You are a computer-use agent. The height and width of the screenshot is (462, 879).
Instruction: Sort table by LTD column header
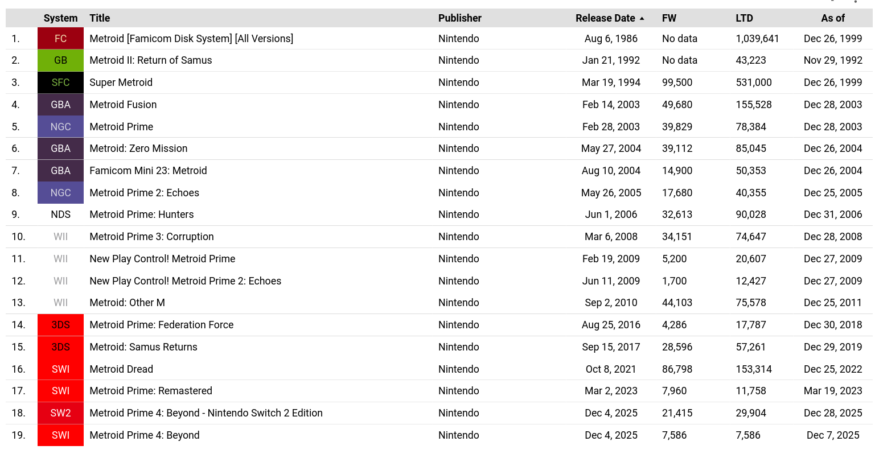[x=744, y=18]
